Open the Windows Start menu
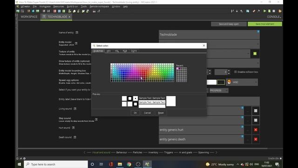 [x=20, y=164]
